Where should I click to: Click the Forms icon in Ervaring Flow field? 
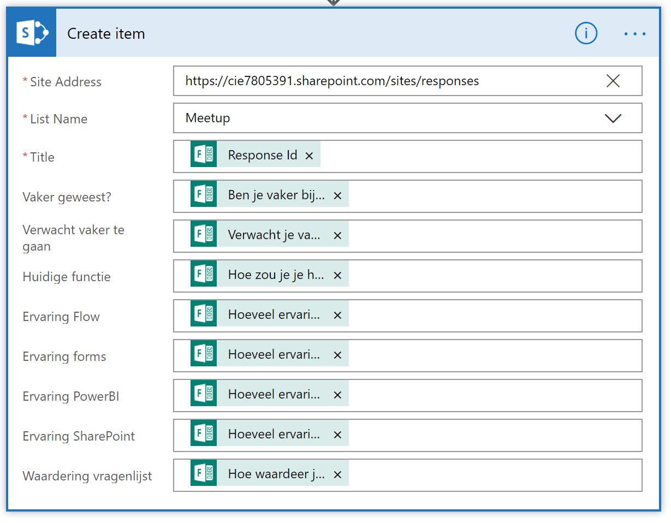(204, 314)
